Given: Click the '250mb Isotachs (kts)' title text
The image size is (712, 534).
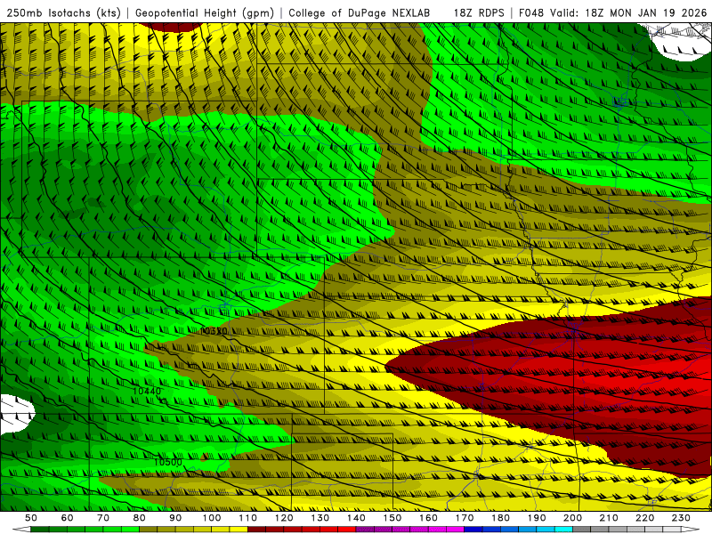Looking at the screenshot, I should pos(63,13).
